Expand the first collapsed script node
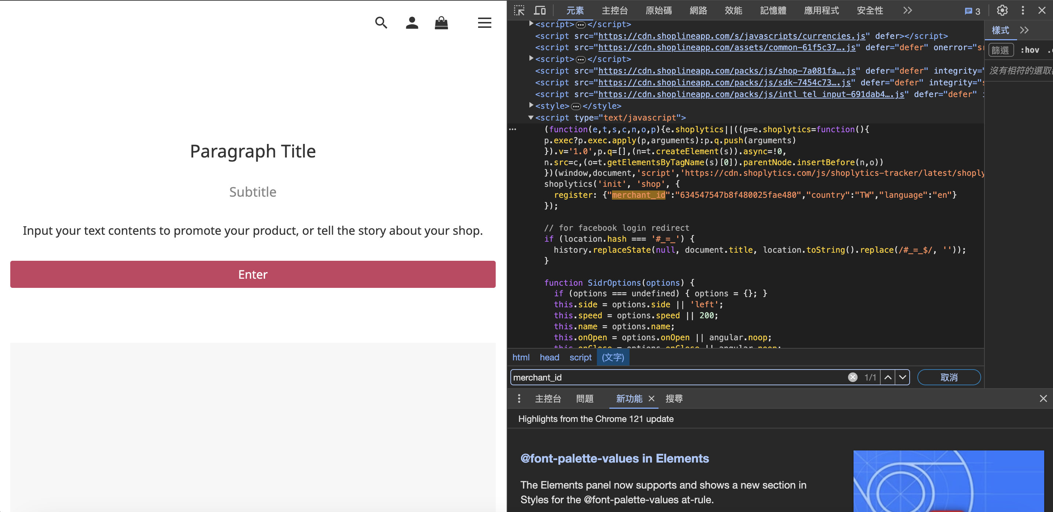Image resolution: width=1053 pixels, height=512 pixels. (x=531, y=24)
